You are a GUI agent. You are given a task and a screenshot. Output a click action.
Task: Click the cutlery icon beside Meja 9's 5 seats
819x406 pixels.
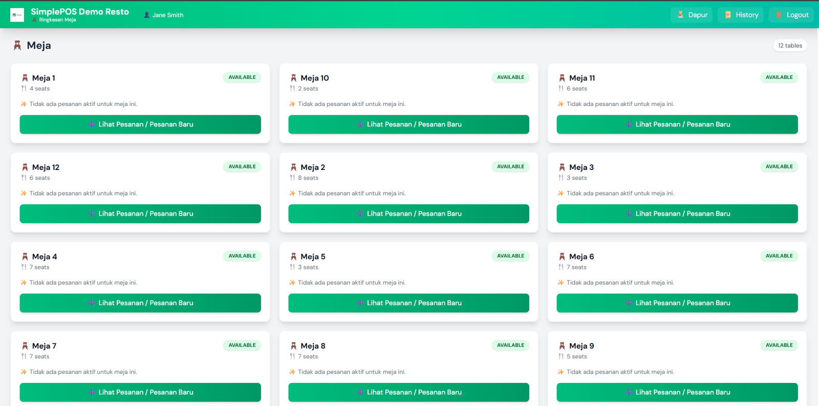(561, 356)
